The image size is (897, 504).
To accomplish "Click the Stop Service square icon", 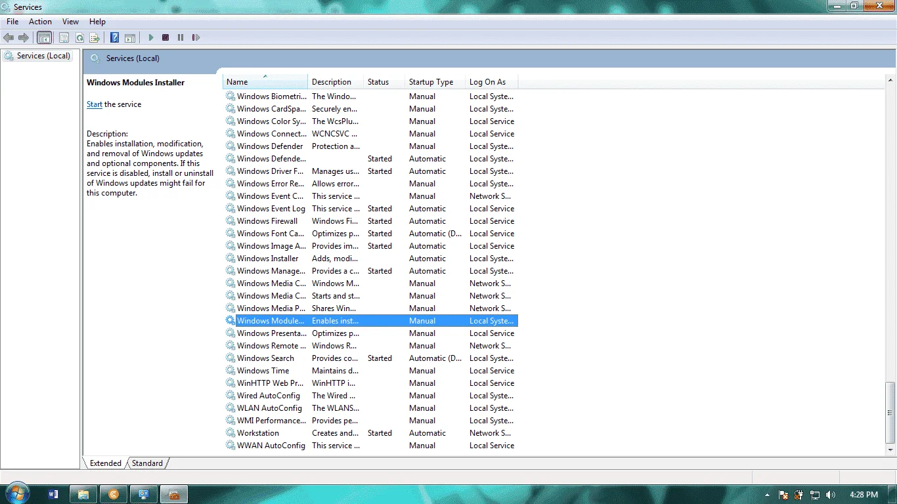I will (165, 38).
